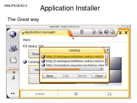Expand task navigator with double-arrow icon
Screen dimensions: 137x103
coord(13,93)
